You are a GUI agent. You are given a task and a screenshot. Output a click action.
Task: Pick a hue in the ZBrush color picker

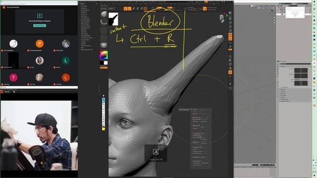[104, 55]
